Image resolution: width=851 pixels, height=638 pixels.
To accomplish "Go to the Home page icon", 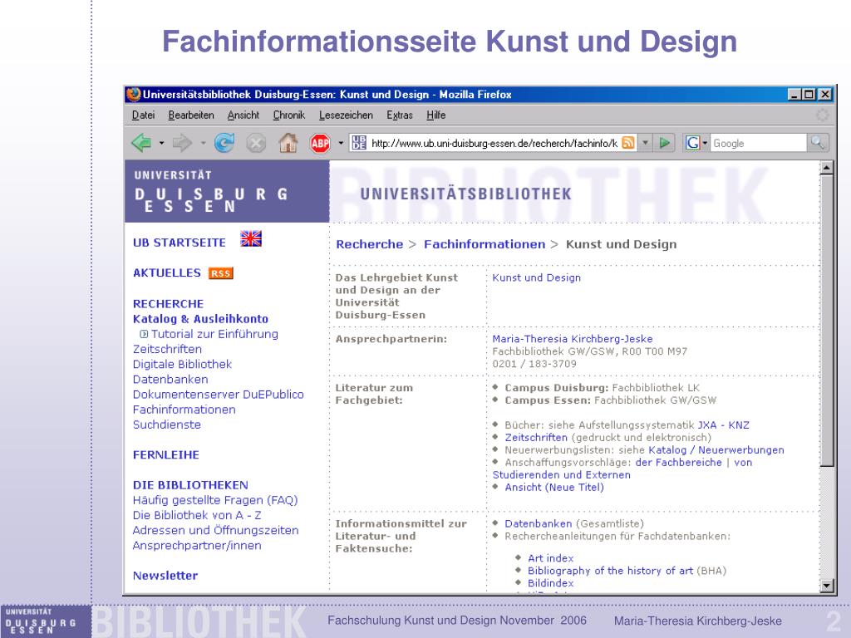I will (288, 143).
